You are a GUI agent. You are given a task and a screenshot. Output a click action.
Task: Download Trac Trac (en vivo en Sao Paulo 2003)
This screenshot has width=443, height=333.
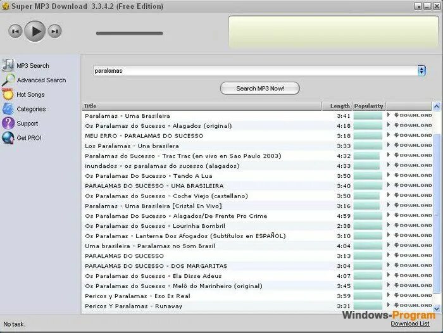click(x=413, y=156)
